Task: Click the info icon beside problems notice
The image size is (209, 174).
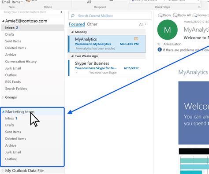Action: click(160, 50)
